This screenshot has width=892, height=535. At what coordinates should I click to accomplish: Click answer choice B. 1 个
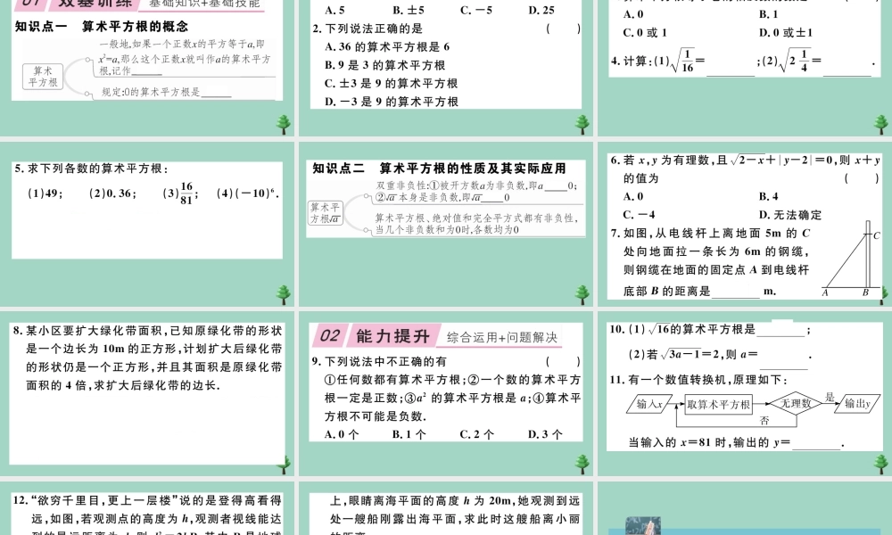[x=409, y=434]
